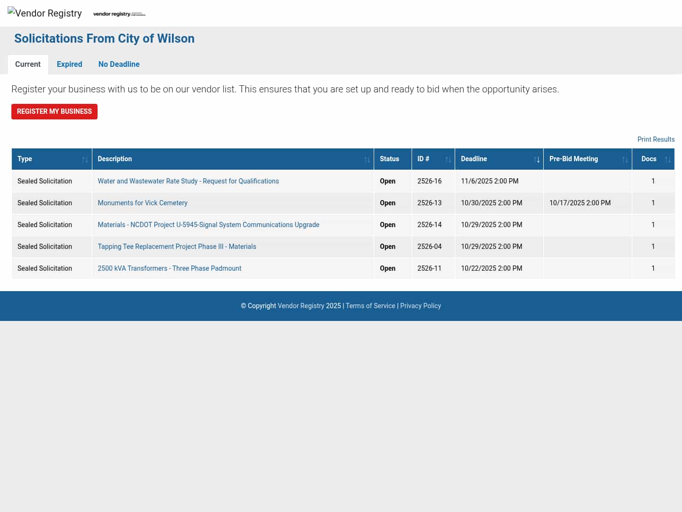Sort by Docs column sort icon
The width and height of the screenshot is (682, 512).
[x=667, y=160]
